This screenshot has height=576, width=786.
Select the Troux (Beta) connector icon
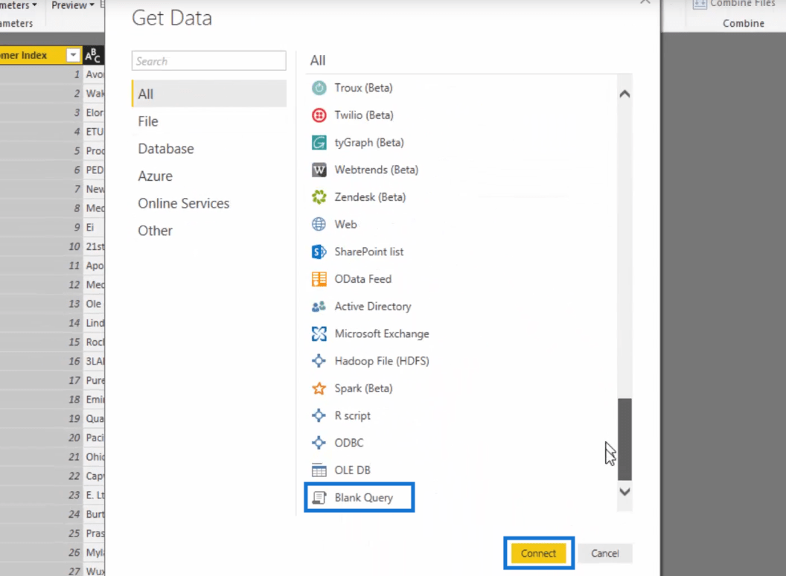[319, 88]
